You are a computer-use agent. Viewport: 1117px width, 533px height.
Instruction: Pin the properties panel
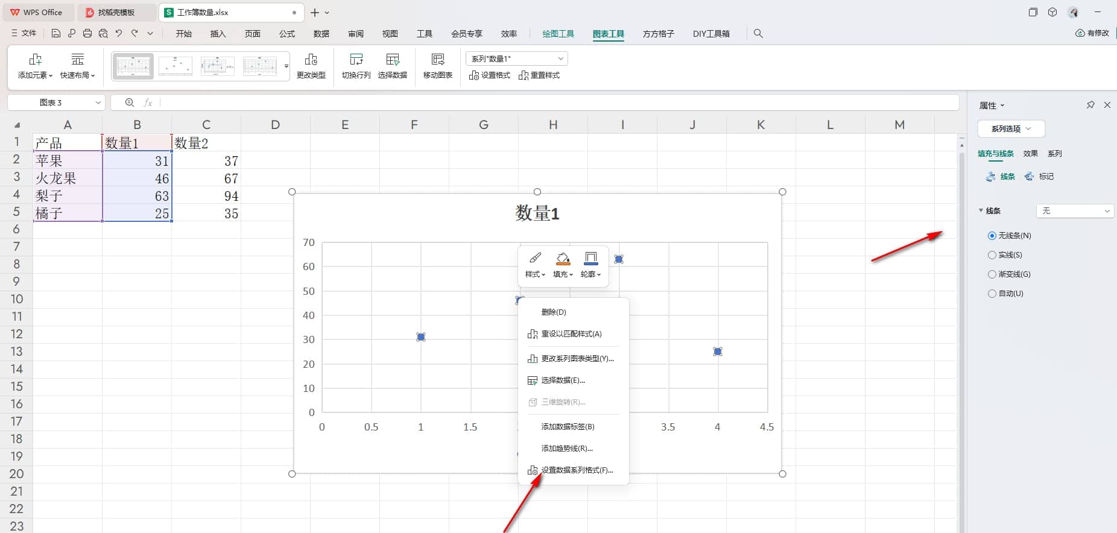click(x=1090, y=105)
